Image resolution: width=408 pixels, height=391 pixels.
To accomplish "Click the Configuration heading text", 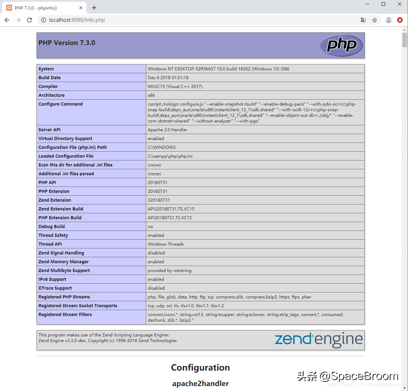I will click(200, 367).
